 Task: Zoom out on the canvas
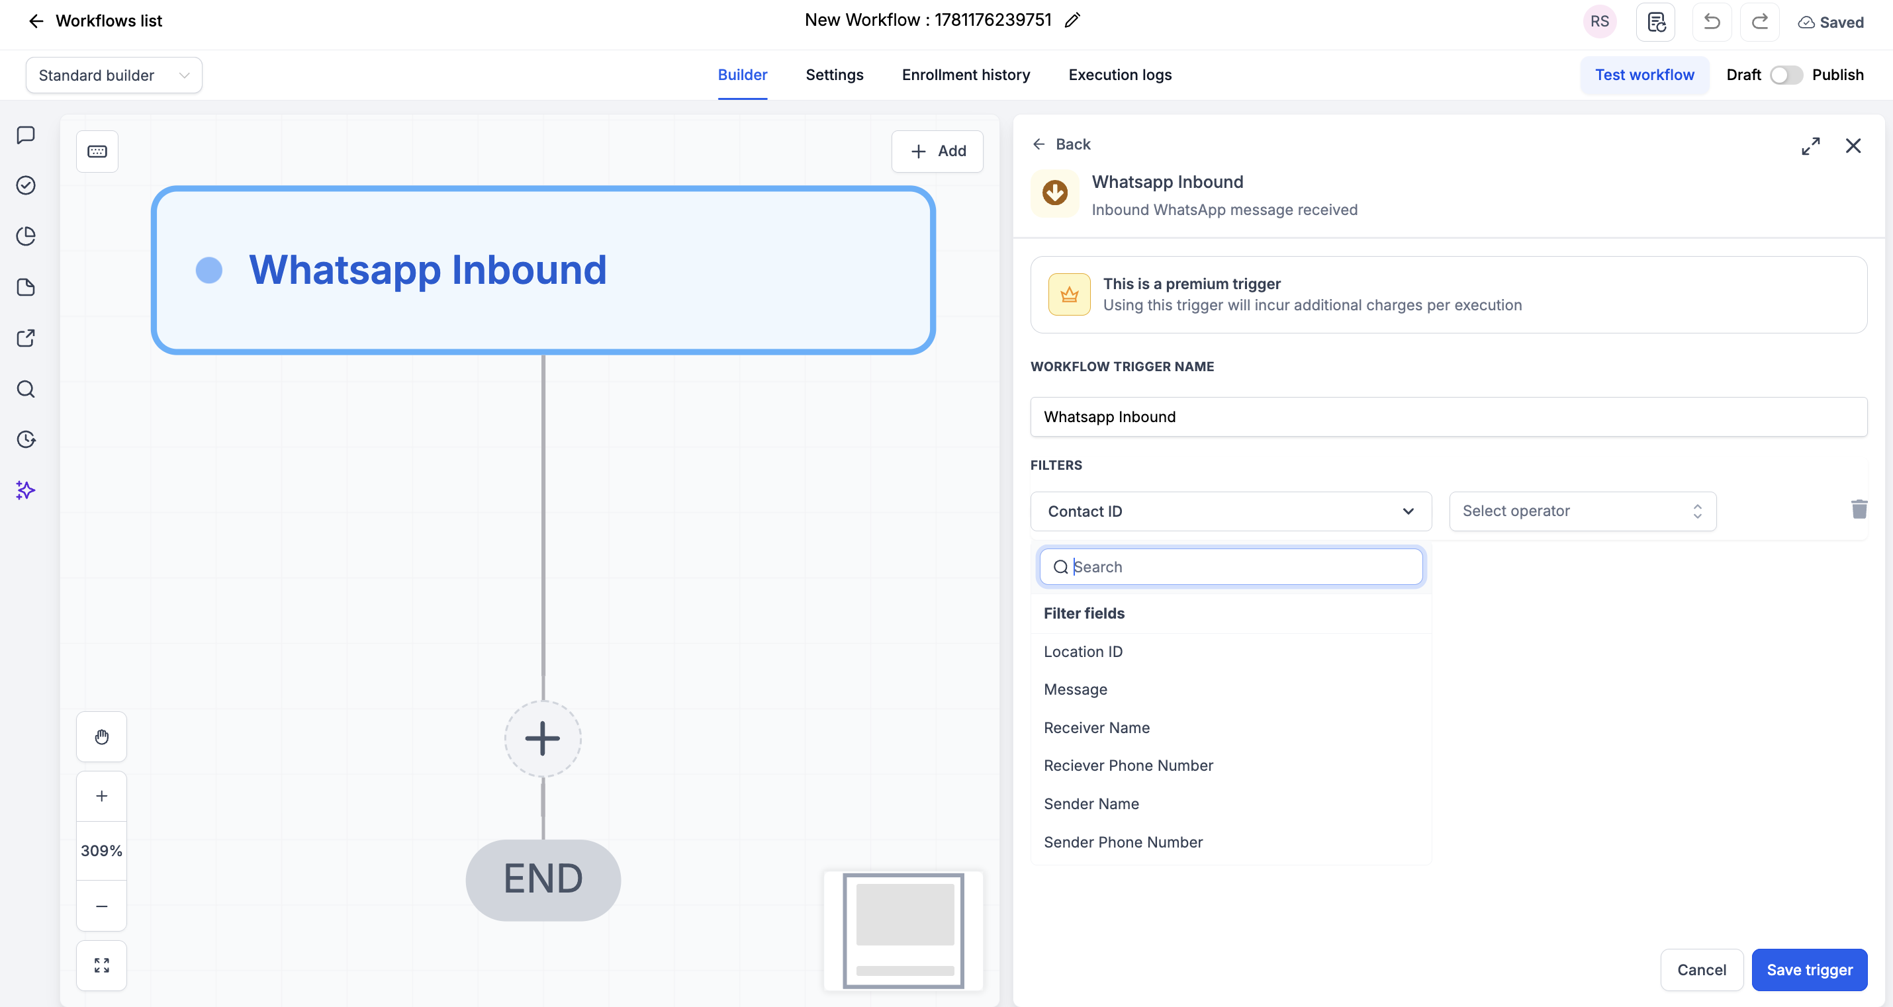[x=101, y=906]
